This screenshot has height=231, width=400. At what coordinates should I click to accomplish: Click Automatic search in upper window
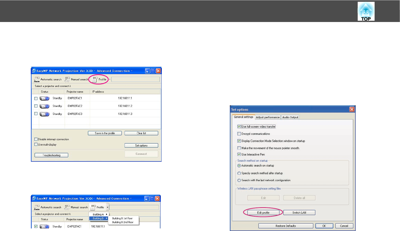point(48,80)
